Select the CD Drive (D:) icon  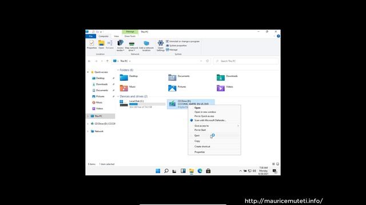(x=172, y=104)
